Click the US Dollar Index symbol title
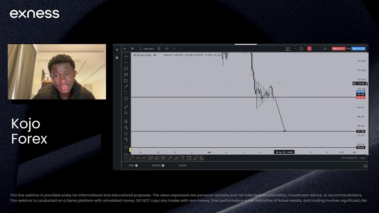 pyautogui.click(x=142, y=55)
